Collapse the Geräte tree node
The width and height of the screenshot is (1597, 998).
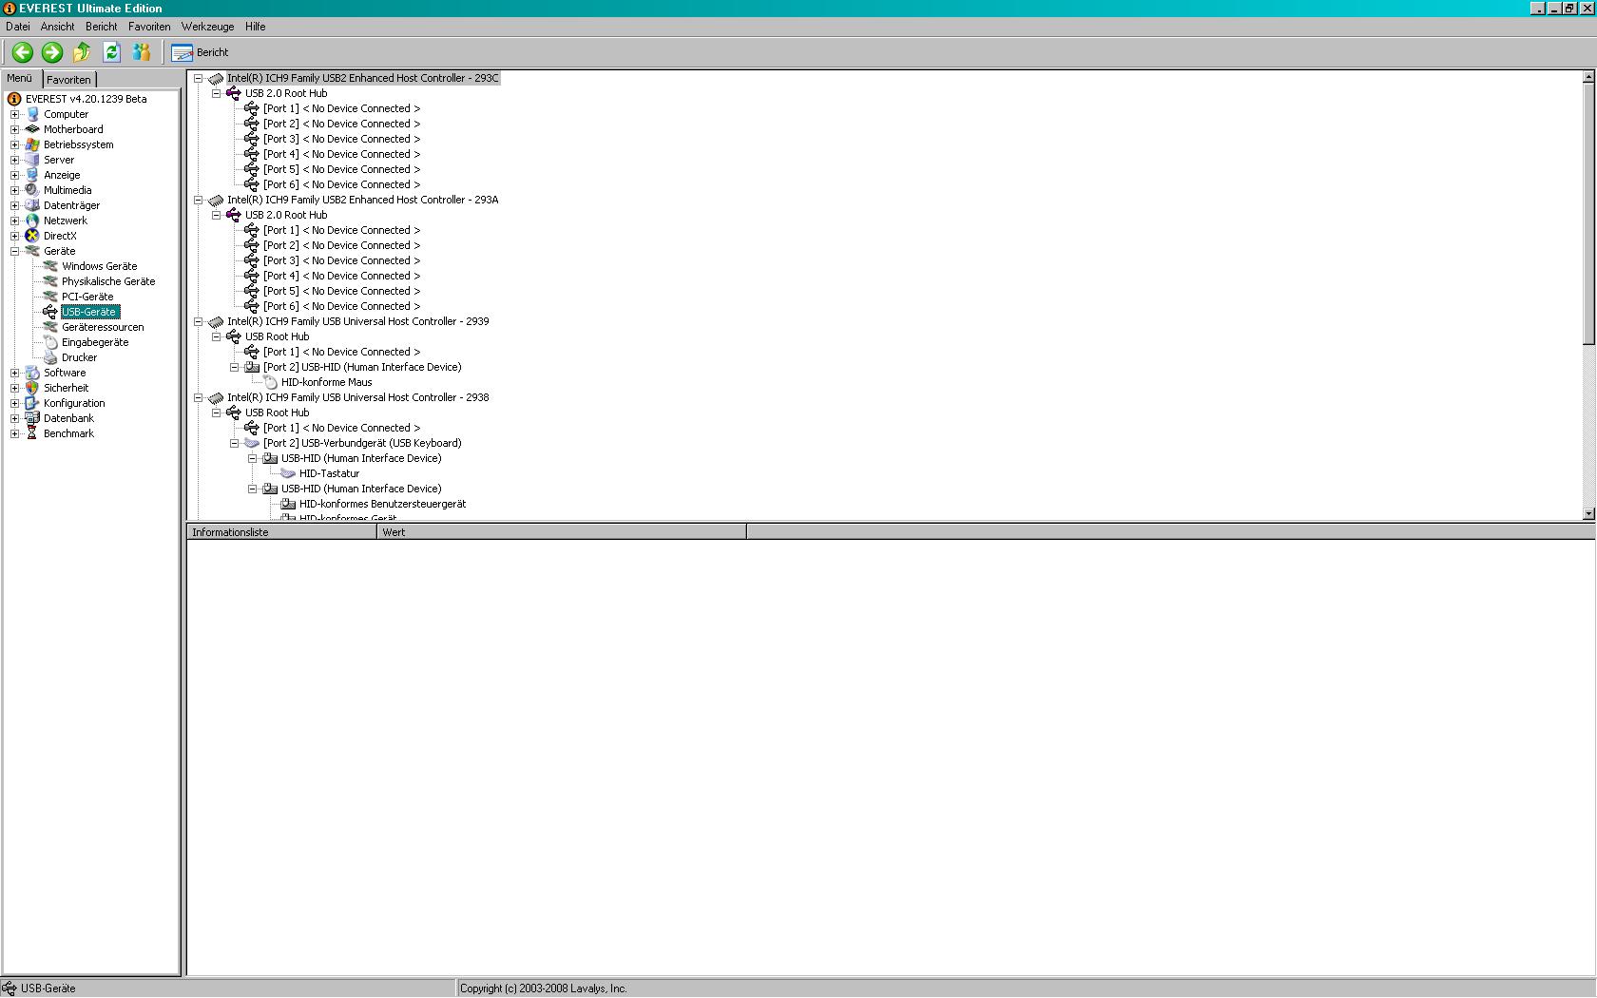click(14, 251)
